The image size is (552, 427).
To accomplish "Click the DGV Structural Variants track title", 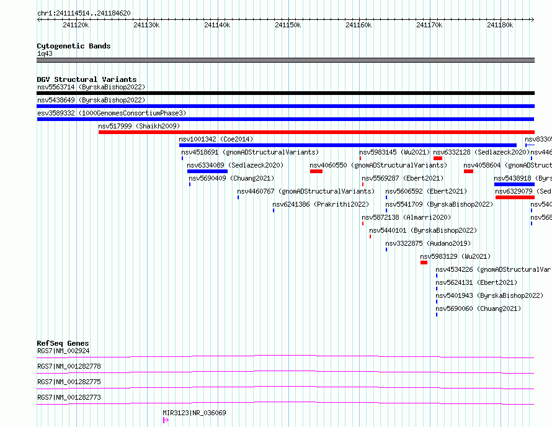I will [87, 79].
